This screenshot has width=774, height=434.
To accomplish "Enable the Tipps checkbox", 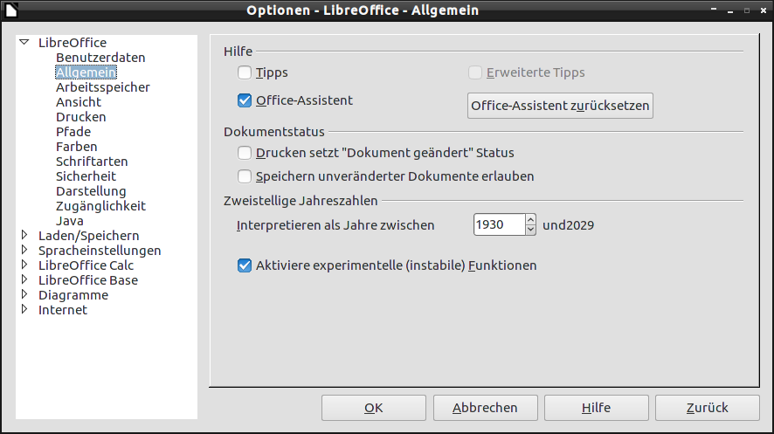I will coord(245,72).
